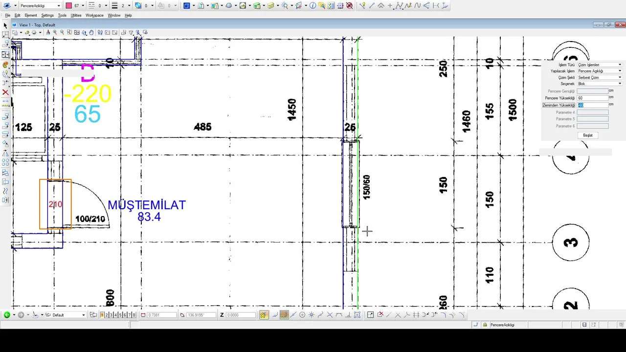Open the Element menu
Image resolution: width=626 pixels, height=352 pixels.
[31, 15]
